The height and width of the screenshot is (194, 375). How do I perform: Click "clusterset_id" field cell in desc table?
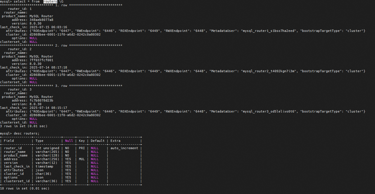(x=17, y=181)
